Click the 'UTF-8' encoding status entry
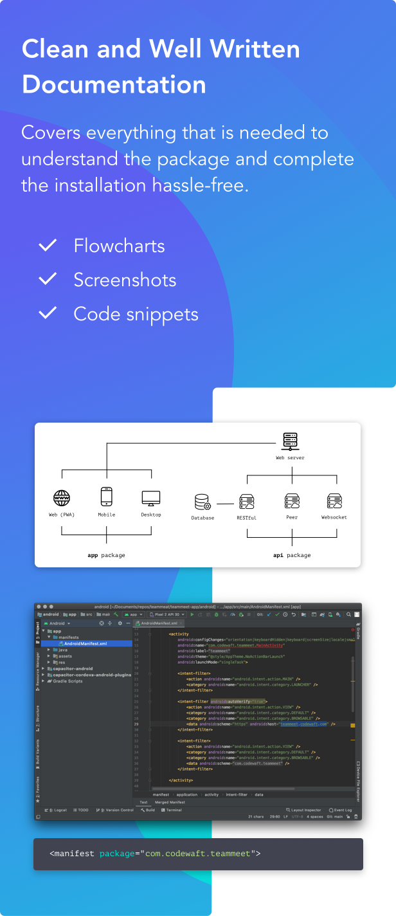The image size is (396, 916). [x=297, y=817]
